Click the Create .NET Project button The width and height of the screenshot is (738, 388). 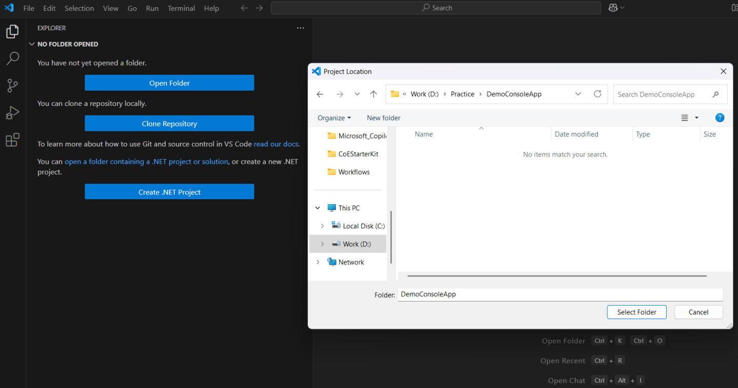click(169, 191)
